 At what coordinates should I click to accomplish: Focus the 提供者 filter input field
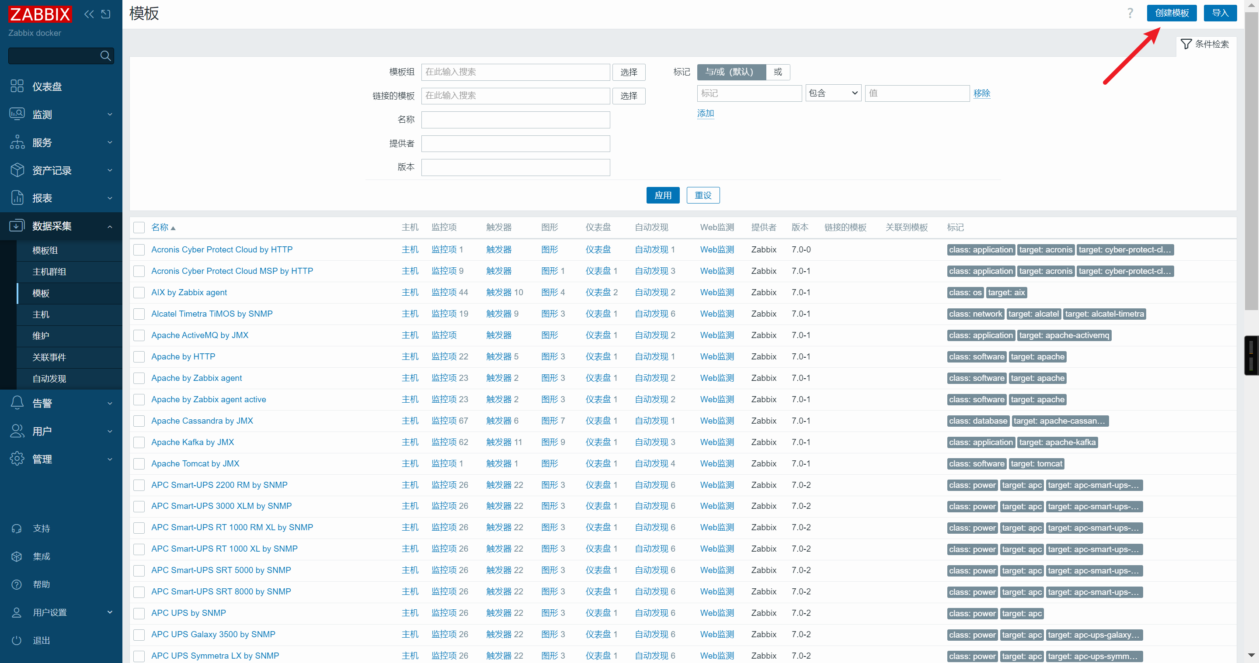515,144
